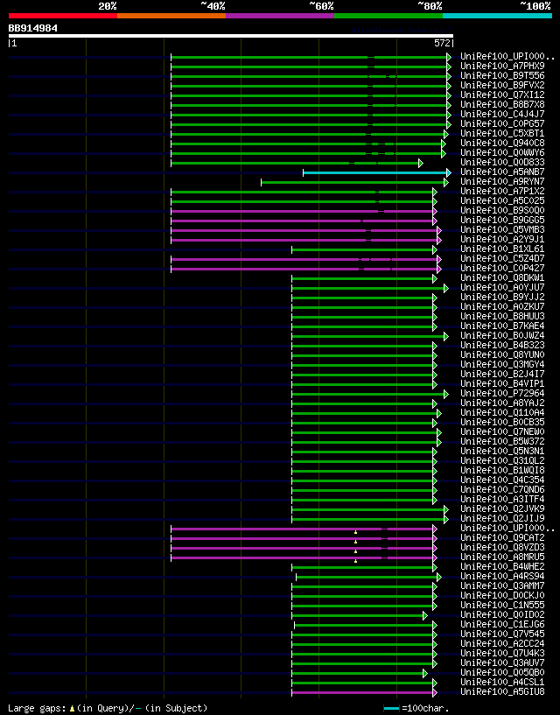Click the green alignment bar for Q0D833
560x715 pixels.
[297, 164]
